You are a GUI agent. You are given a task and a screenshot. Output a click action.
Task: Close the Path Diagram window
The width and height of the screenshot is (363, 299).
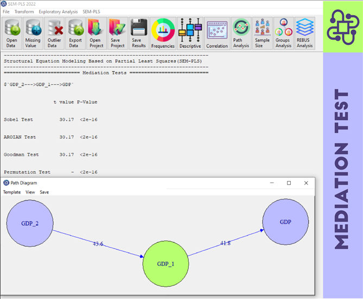[x=306, y=183]
